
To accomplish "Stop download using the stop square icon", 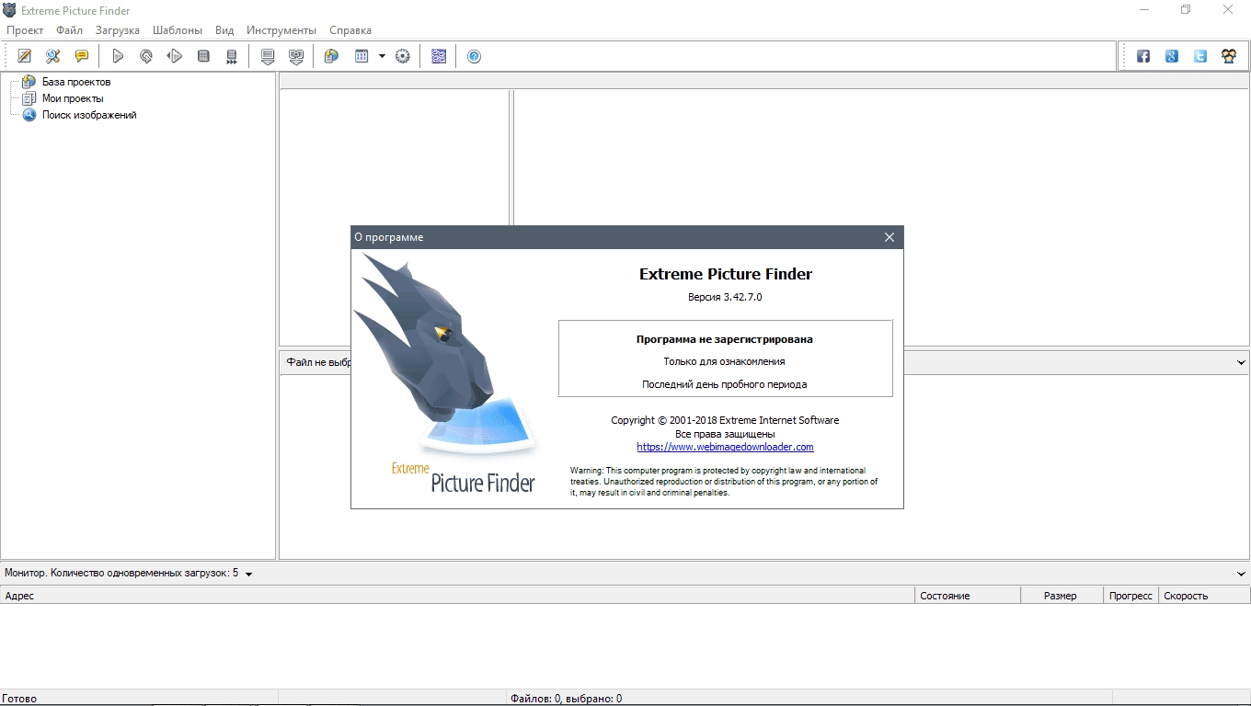I will (x=203, y=56).
